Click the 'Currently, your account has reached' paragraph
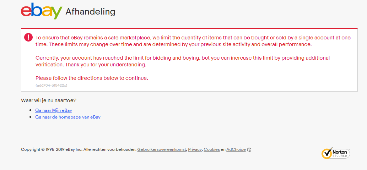Screen dimensions: 367x170 pyautogui.click(x=183, y=61)
